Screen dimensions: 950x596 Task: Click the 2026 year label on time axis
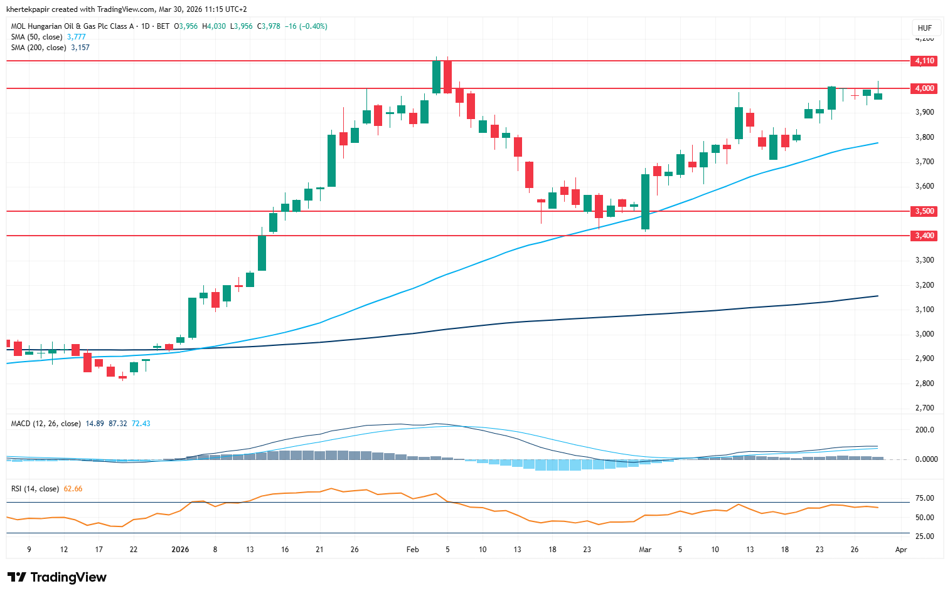click(180, 550)
